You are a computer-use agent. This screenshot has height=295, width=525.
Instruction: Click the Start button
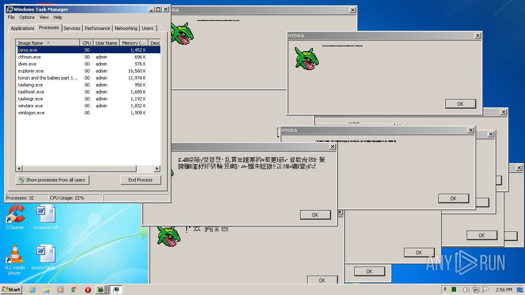(x=11, y=290)
